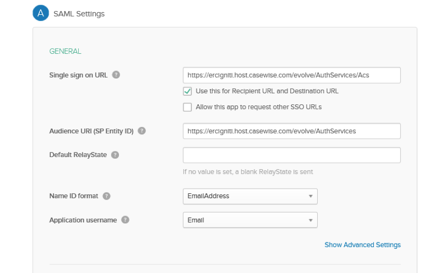Open Application username help question mark
This screenshot has width=424, height=273.
point(125,220)
